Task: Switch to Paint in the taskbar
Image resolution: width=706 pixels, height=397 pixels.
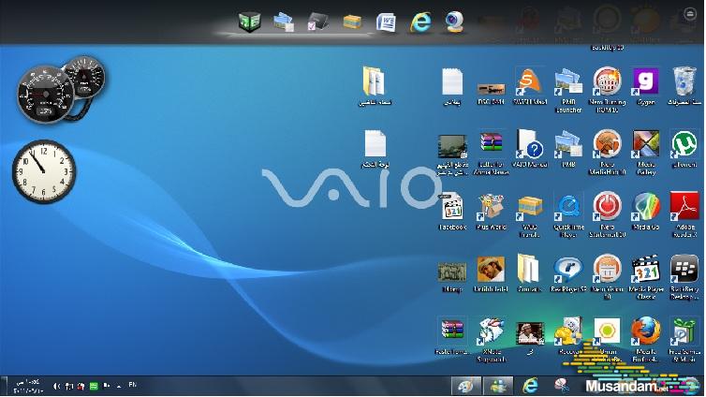Action: 466,386
